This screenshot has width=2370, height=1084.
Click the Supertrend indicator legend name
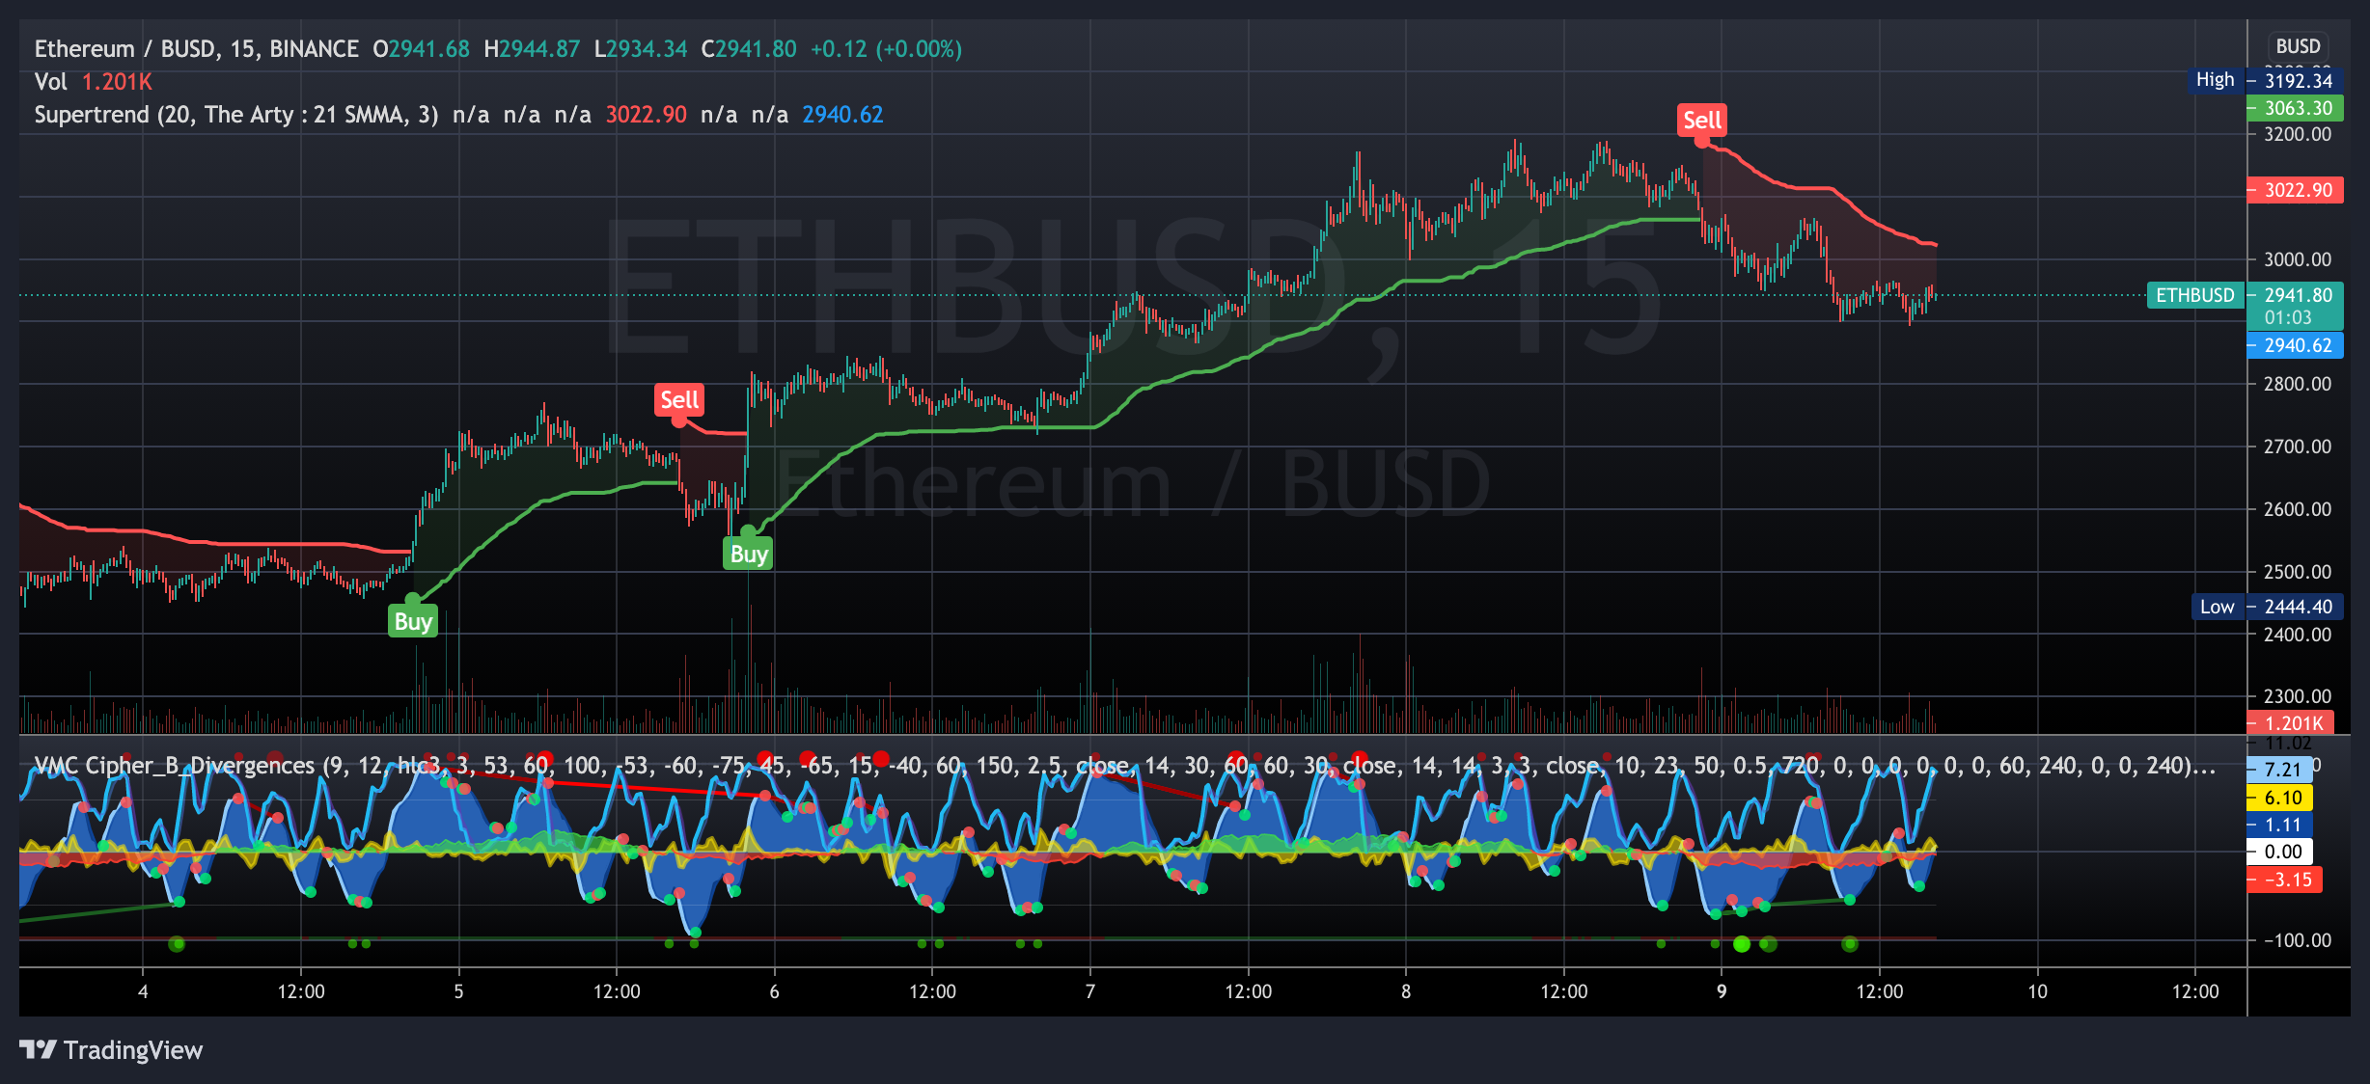click(x=236, y=115)
